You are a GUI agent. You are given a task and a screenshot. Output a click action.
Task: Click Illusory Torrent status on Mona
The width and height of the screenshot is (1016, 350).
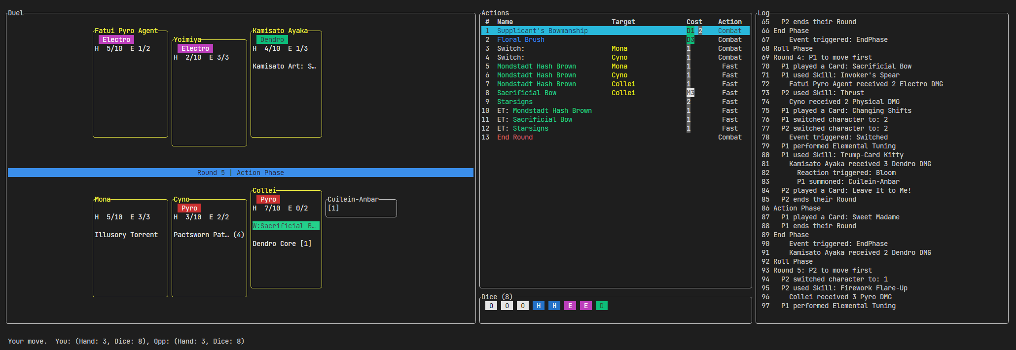pos(126,235)
